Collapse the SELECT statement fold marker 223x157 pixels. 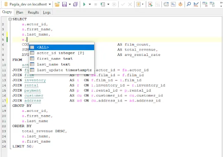coord(10,19)
